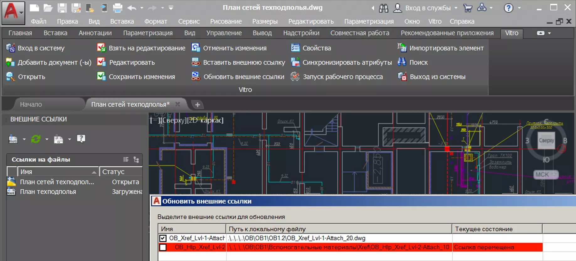
Task: Open the Рисование menu
Action: pos(226,21)
